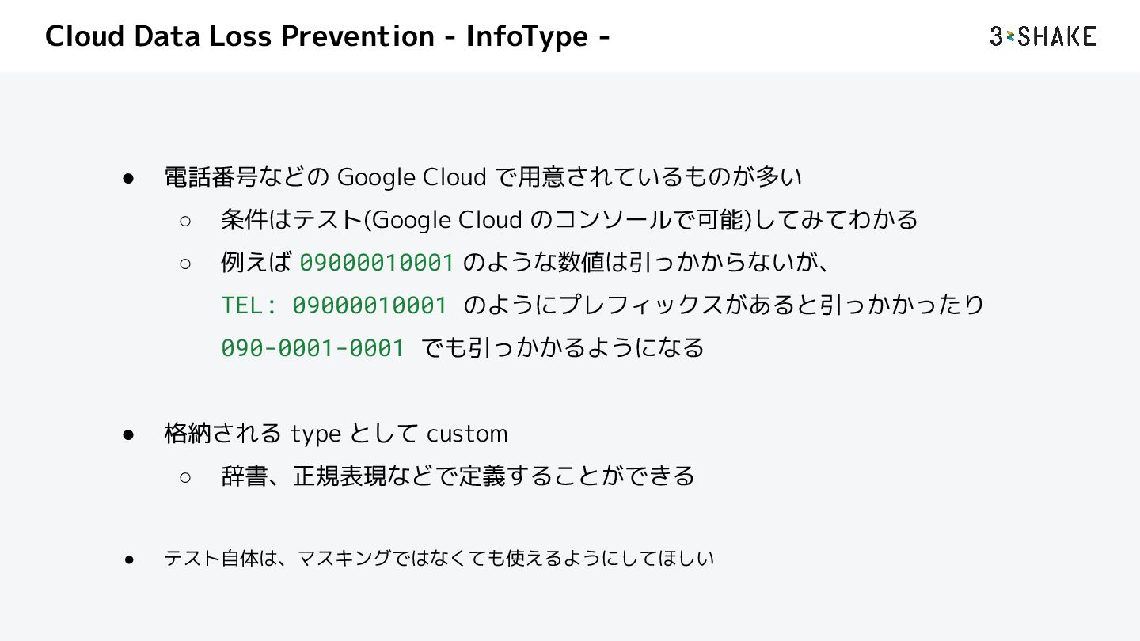Click the word "custom" in the second bullet

point(467,434)
